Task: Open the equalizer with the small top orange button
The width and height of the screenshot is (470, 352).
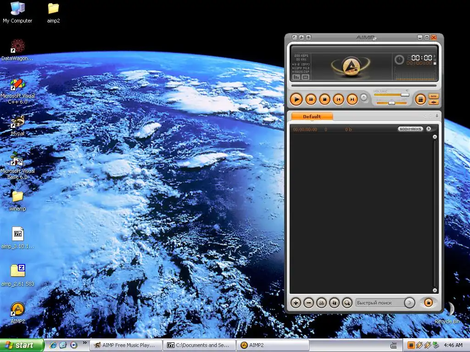Action: coord(433,96)
